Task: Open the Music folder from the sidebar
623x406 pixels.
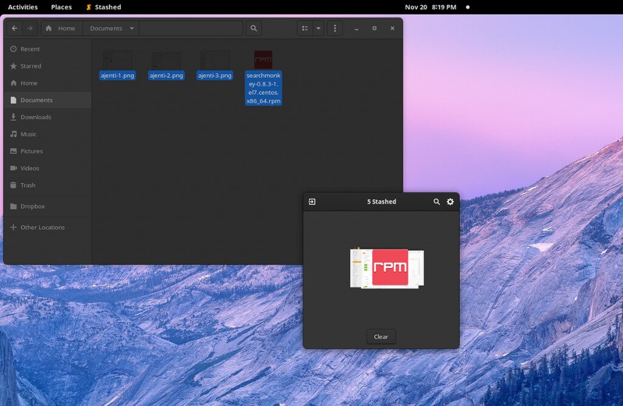Action: coord(27,134)
